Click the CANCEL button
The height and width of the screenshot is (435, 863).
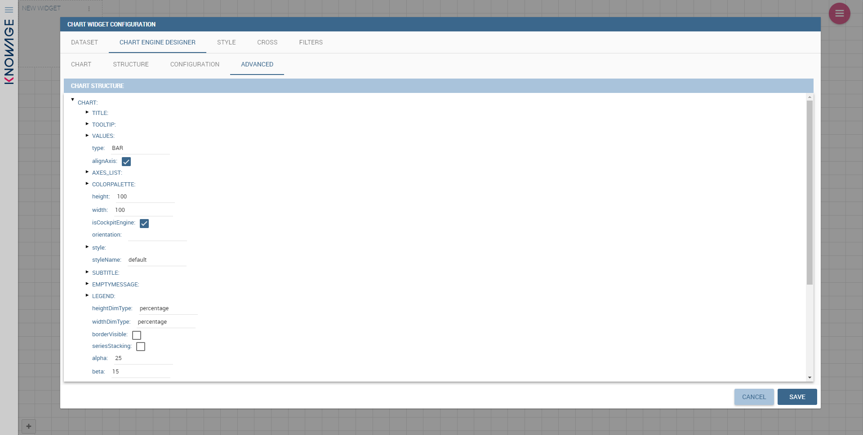click(x=754, y=397)
